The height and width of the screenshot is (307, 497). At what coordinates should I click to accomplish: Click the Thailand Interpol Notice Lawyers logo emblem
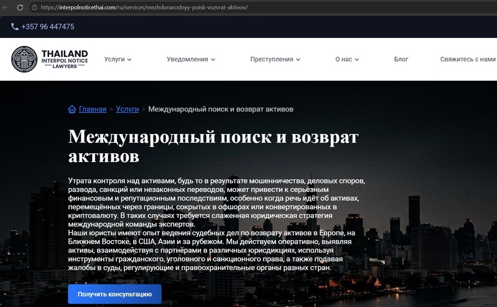pyautogui.click(x=24, y=59)
